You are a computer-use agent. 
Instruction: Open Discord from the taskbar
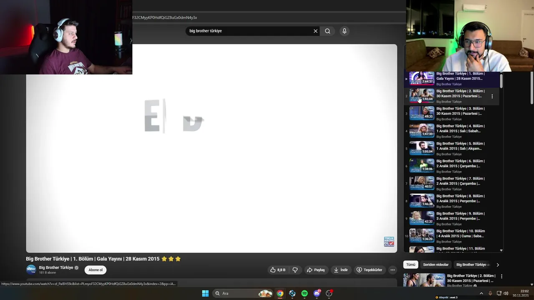point(317,293)
